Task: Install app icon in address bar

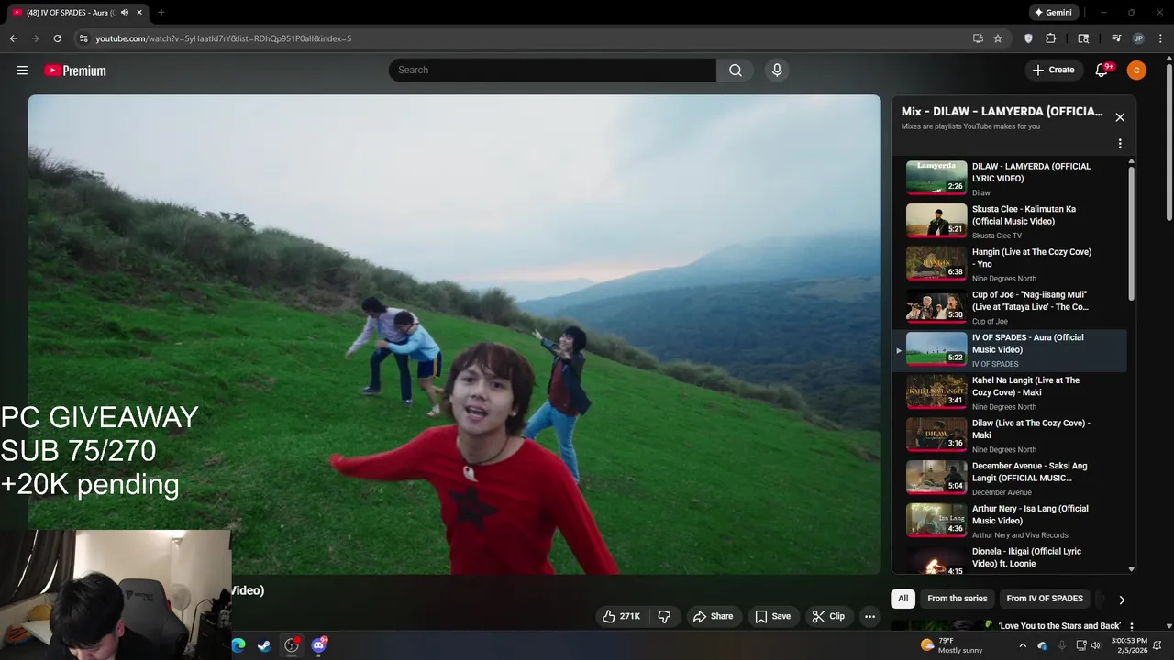Action: tap(978, 38)
